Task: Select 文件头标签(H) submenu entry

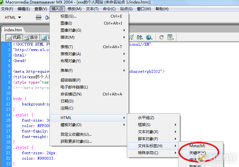Action: 154,146
